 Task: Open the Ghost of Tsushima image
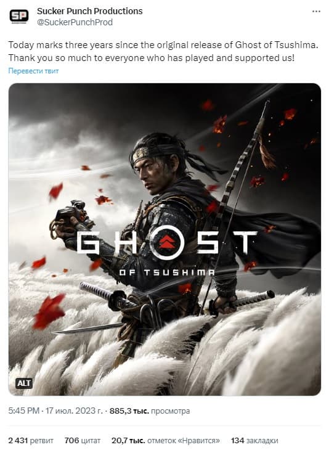pyautogui.click(x=164, y=239)
